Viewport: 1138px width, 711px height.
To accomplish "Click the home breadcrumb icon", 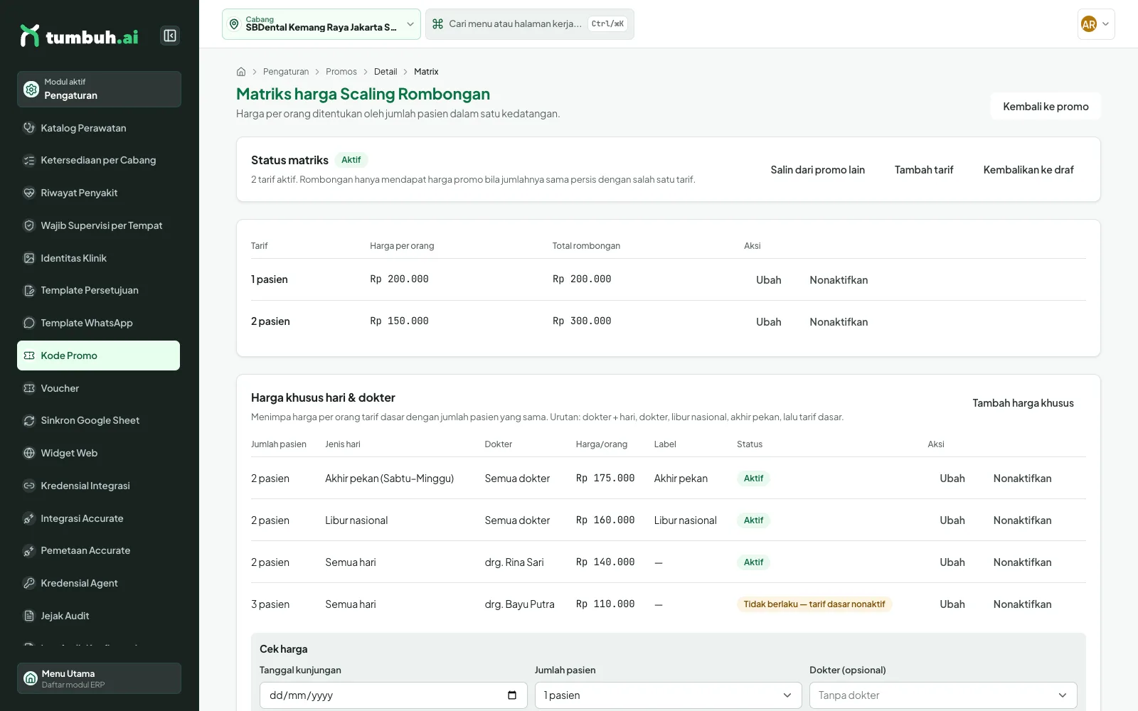I will pyautogui.click(x=241, y=72).
